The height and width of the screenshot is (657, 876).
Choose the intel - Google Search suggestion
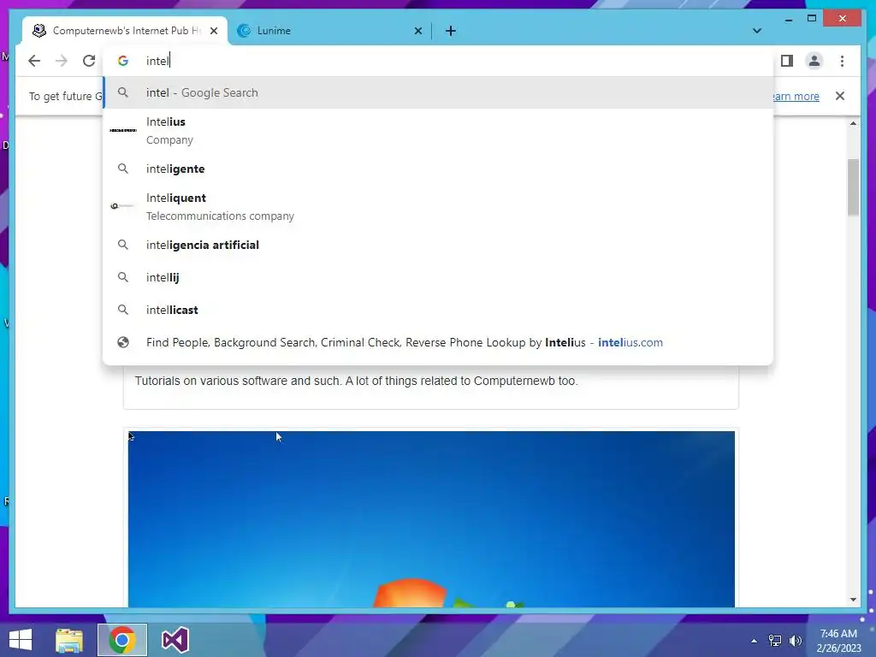point(438,92)
